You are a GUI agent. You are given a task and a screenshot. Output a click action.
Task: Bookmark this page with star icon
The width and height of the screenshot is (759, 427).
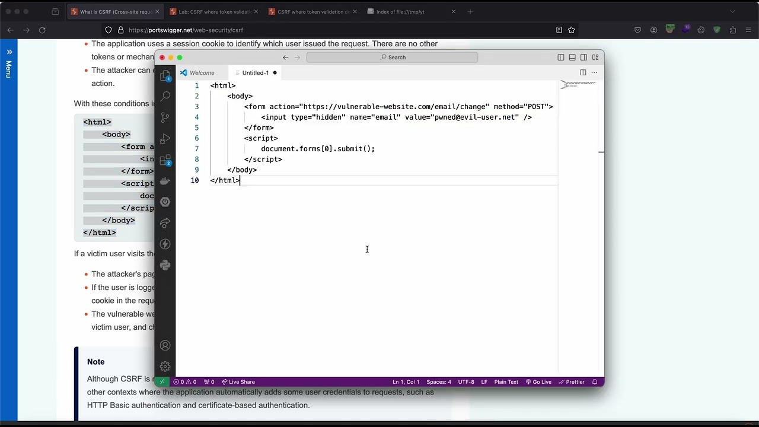(572, 30)
